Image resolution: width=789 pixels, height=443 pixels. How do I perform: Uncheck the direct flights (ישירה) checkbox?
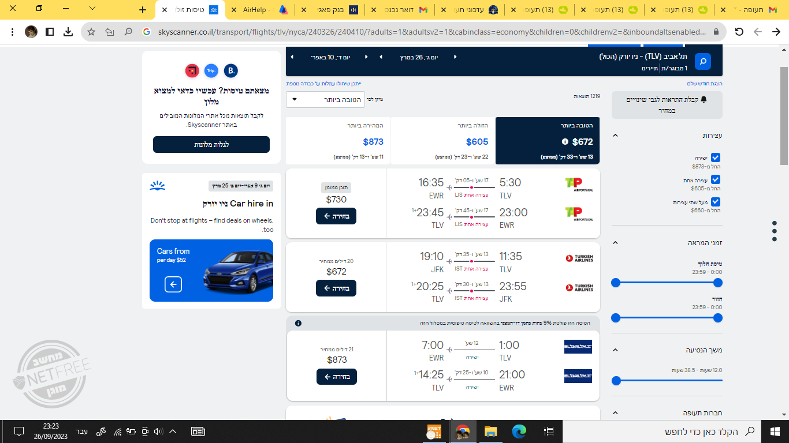716,157
